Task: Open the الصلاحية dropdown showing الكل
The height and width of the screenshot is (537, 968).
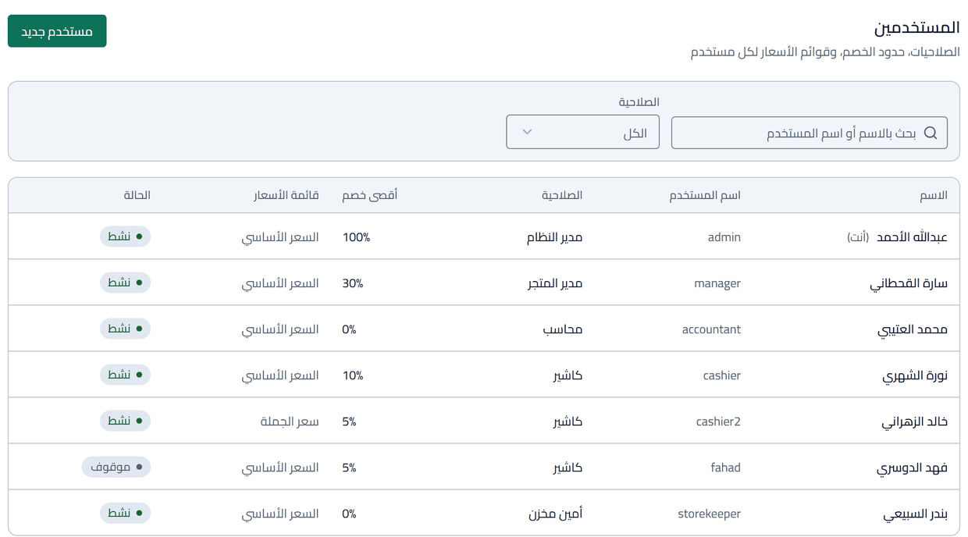Action: click(582, 132)
